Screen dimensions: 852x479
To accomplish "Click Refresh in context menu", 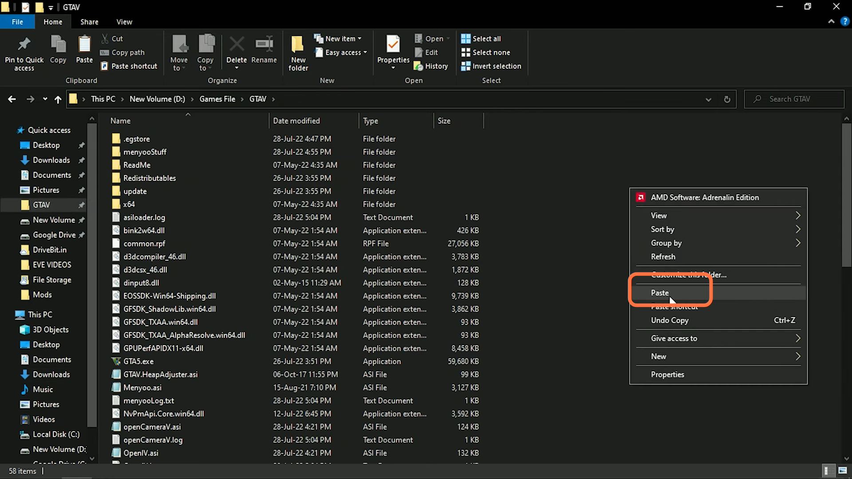I will [x=718, y=257].
